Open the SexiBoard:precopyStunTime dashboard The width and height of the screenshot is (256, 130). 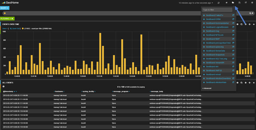(x=218, y=43)
